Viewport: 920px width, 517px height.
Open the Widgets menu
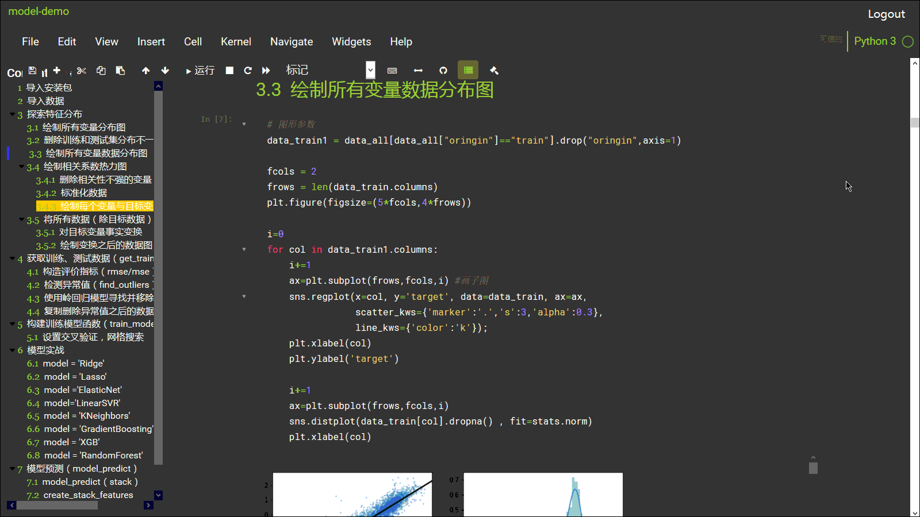[351, 41]
